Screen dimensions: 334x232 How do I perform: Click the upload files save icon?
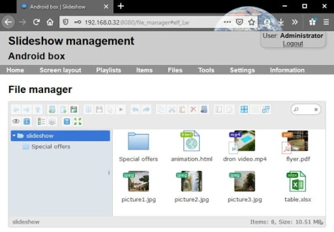click(74, 110)
